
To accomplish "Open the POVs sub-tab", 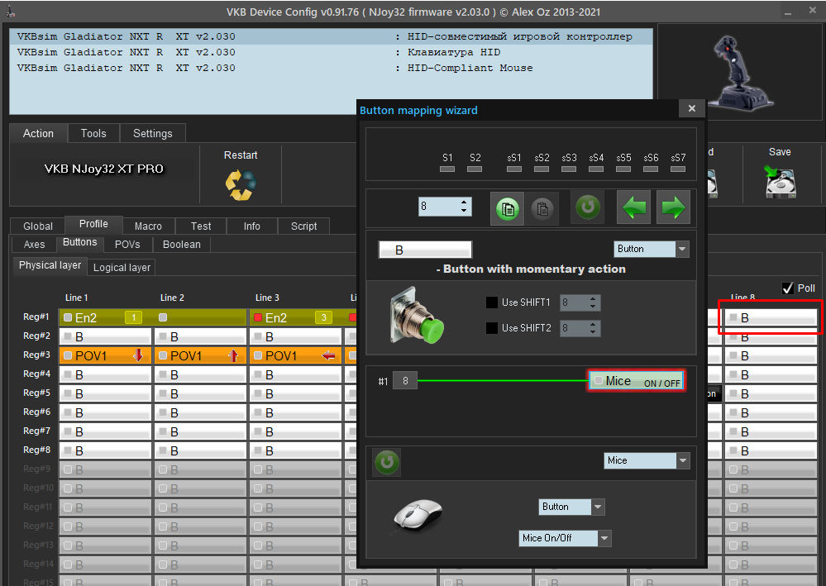I will coord(127,245).
